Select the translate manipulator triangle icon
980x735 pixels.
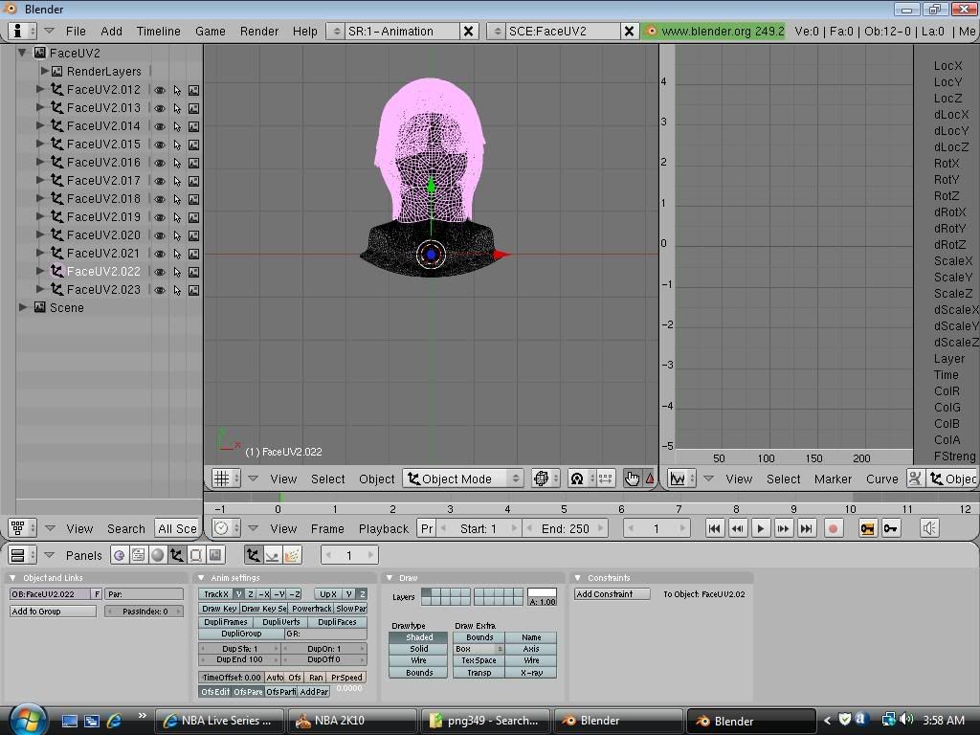[x=650, y=479]
